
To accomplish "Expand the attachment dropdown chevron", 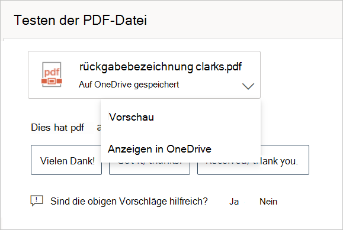I will click(x=248, y=86).
